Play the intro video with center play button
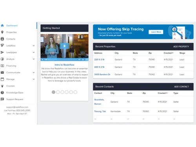 click(64, 46)
